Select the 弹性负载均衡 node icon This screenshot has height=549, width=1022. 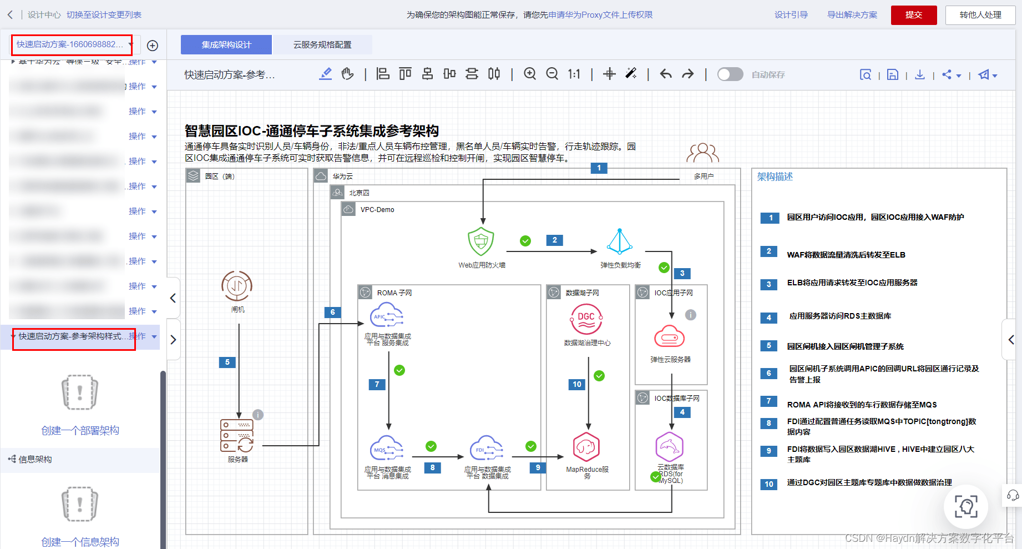(x=620, y=242)
